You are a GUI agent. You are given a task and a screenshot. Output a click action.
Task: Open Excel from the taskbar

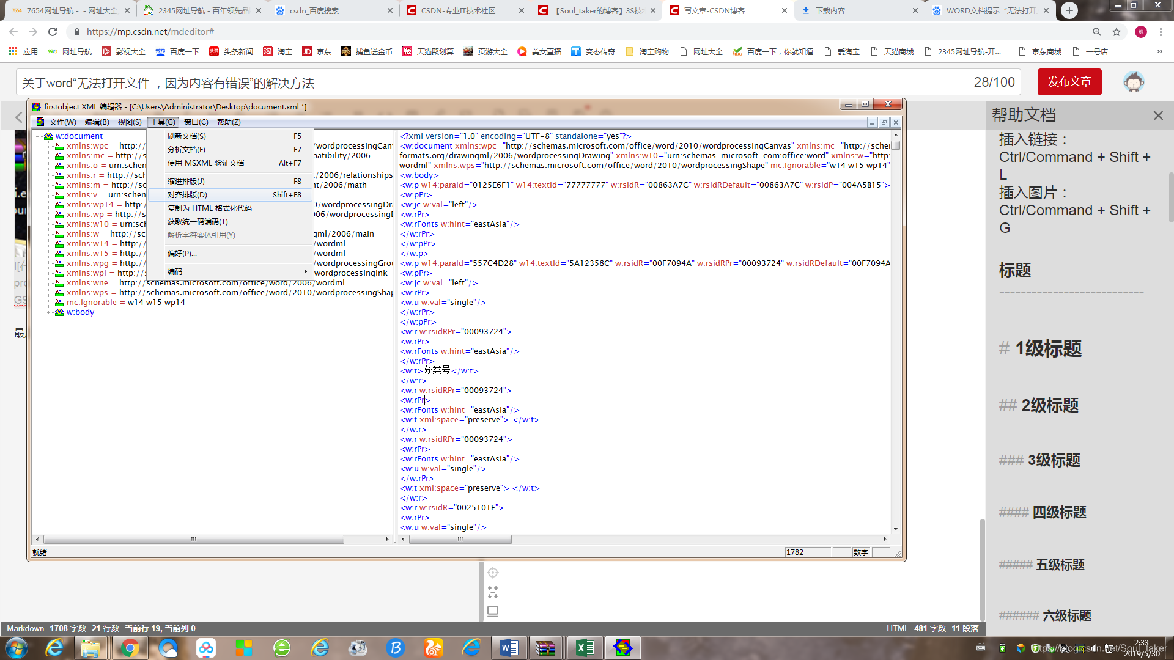pyautogui.click(x=585, y=648)
